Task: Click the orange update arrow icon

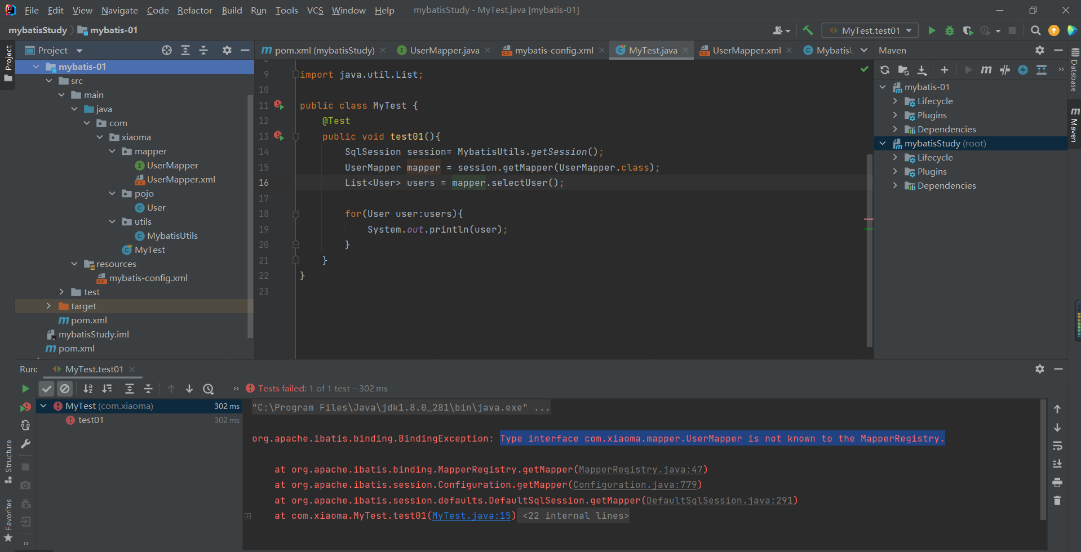Action: (x=1053, y=30)
